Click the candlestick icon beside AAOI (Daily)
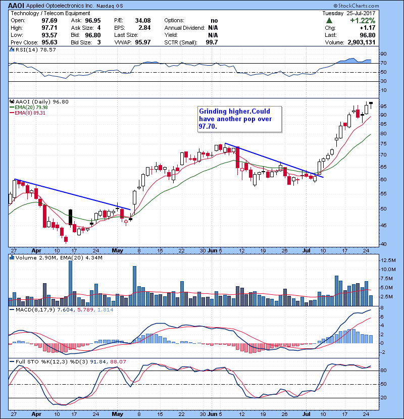The height and width of the screenshot is (419, 404). tap(12, 101)
